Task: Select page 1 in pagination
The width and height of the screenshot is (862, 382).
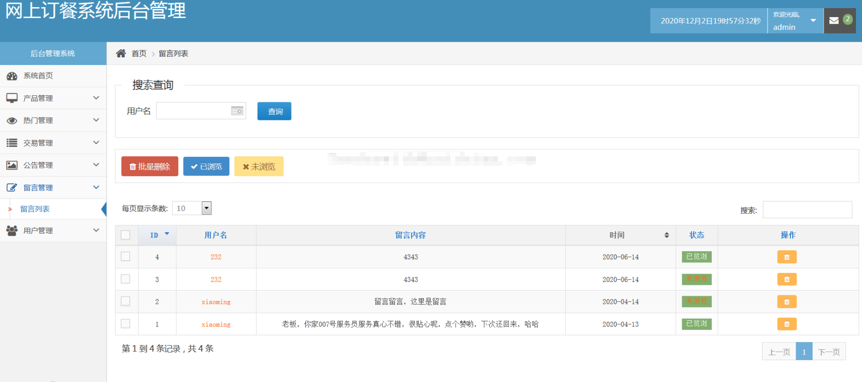Action: pos(804,352)
